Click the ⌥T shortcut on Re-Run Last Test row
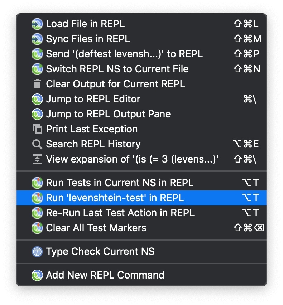This screenshot has height=305, width=283. pos(250,213)
